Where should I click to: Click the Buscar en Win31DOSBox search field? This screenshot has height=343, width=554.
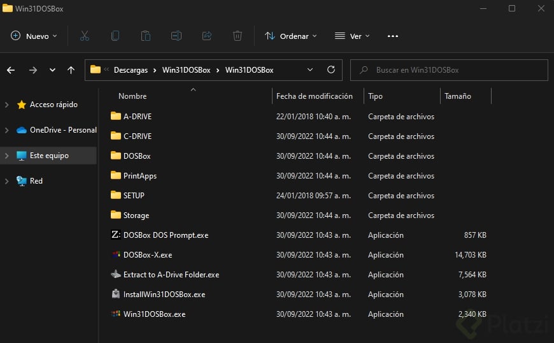tap(449, 70)
